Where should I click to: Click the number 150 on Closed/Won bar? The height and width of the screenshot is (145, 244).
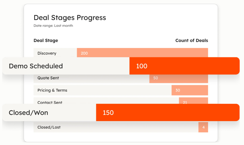[x=108, y=112]
